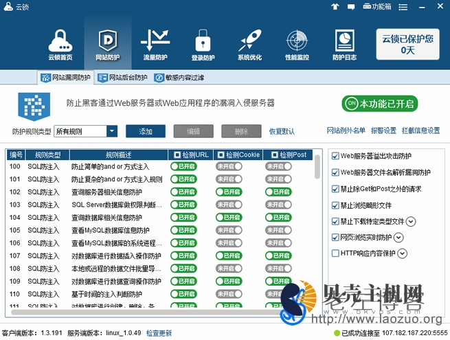Enable Cookie detection for rule 103
This screenshot has width=450, height=340.
(x=229, y=205)
